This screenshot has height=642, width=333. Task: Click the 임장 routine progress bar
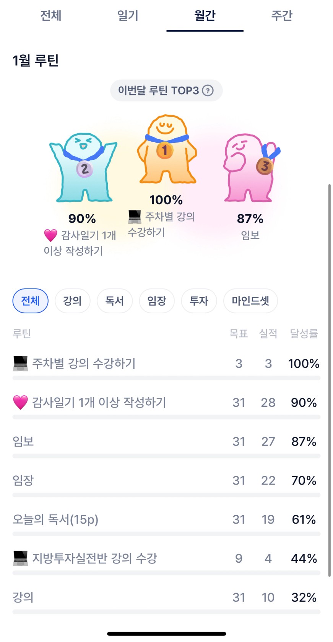pos(166,495)
